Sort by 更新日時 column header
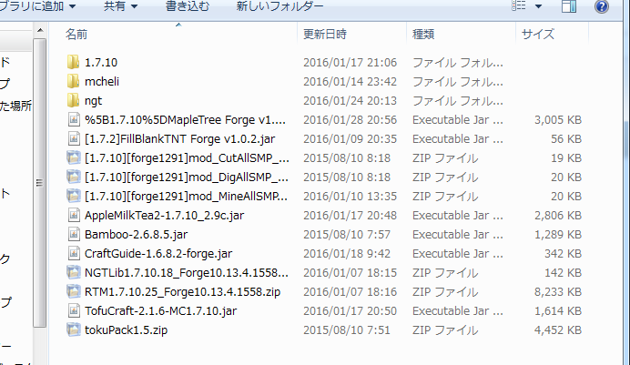630x365 pixels. [325, 34]
